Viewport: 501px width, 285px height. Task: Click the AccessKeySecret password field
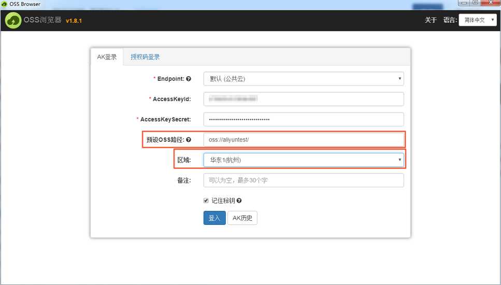pos(304,119)
